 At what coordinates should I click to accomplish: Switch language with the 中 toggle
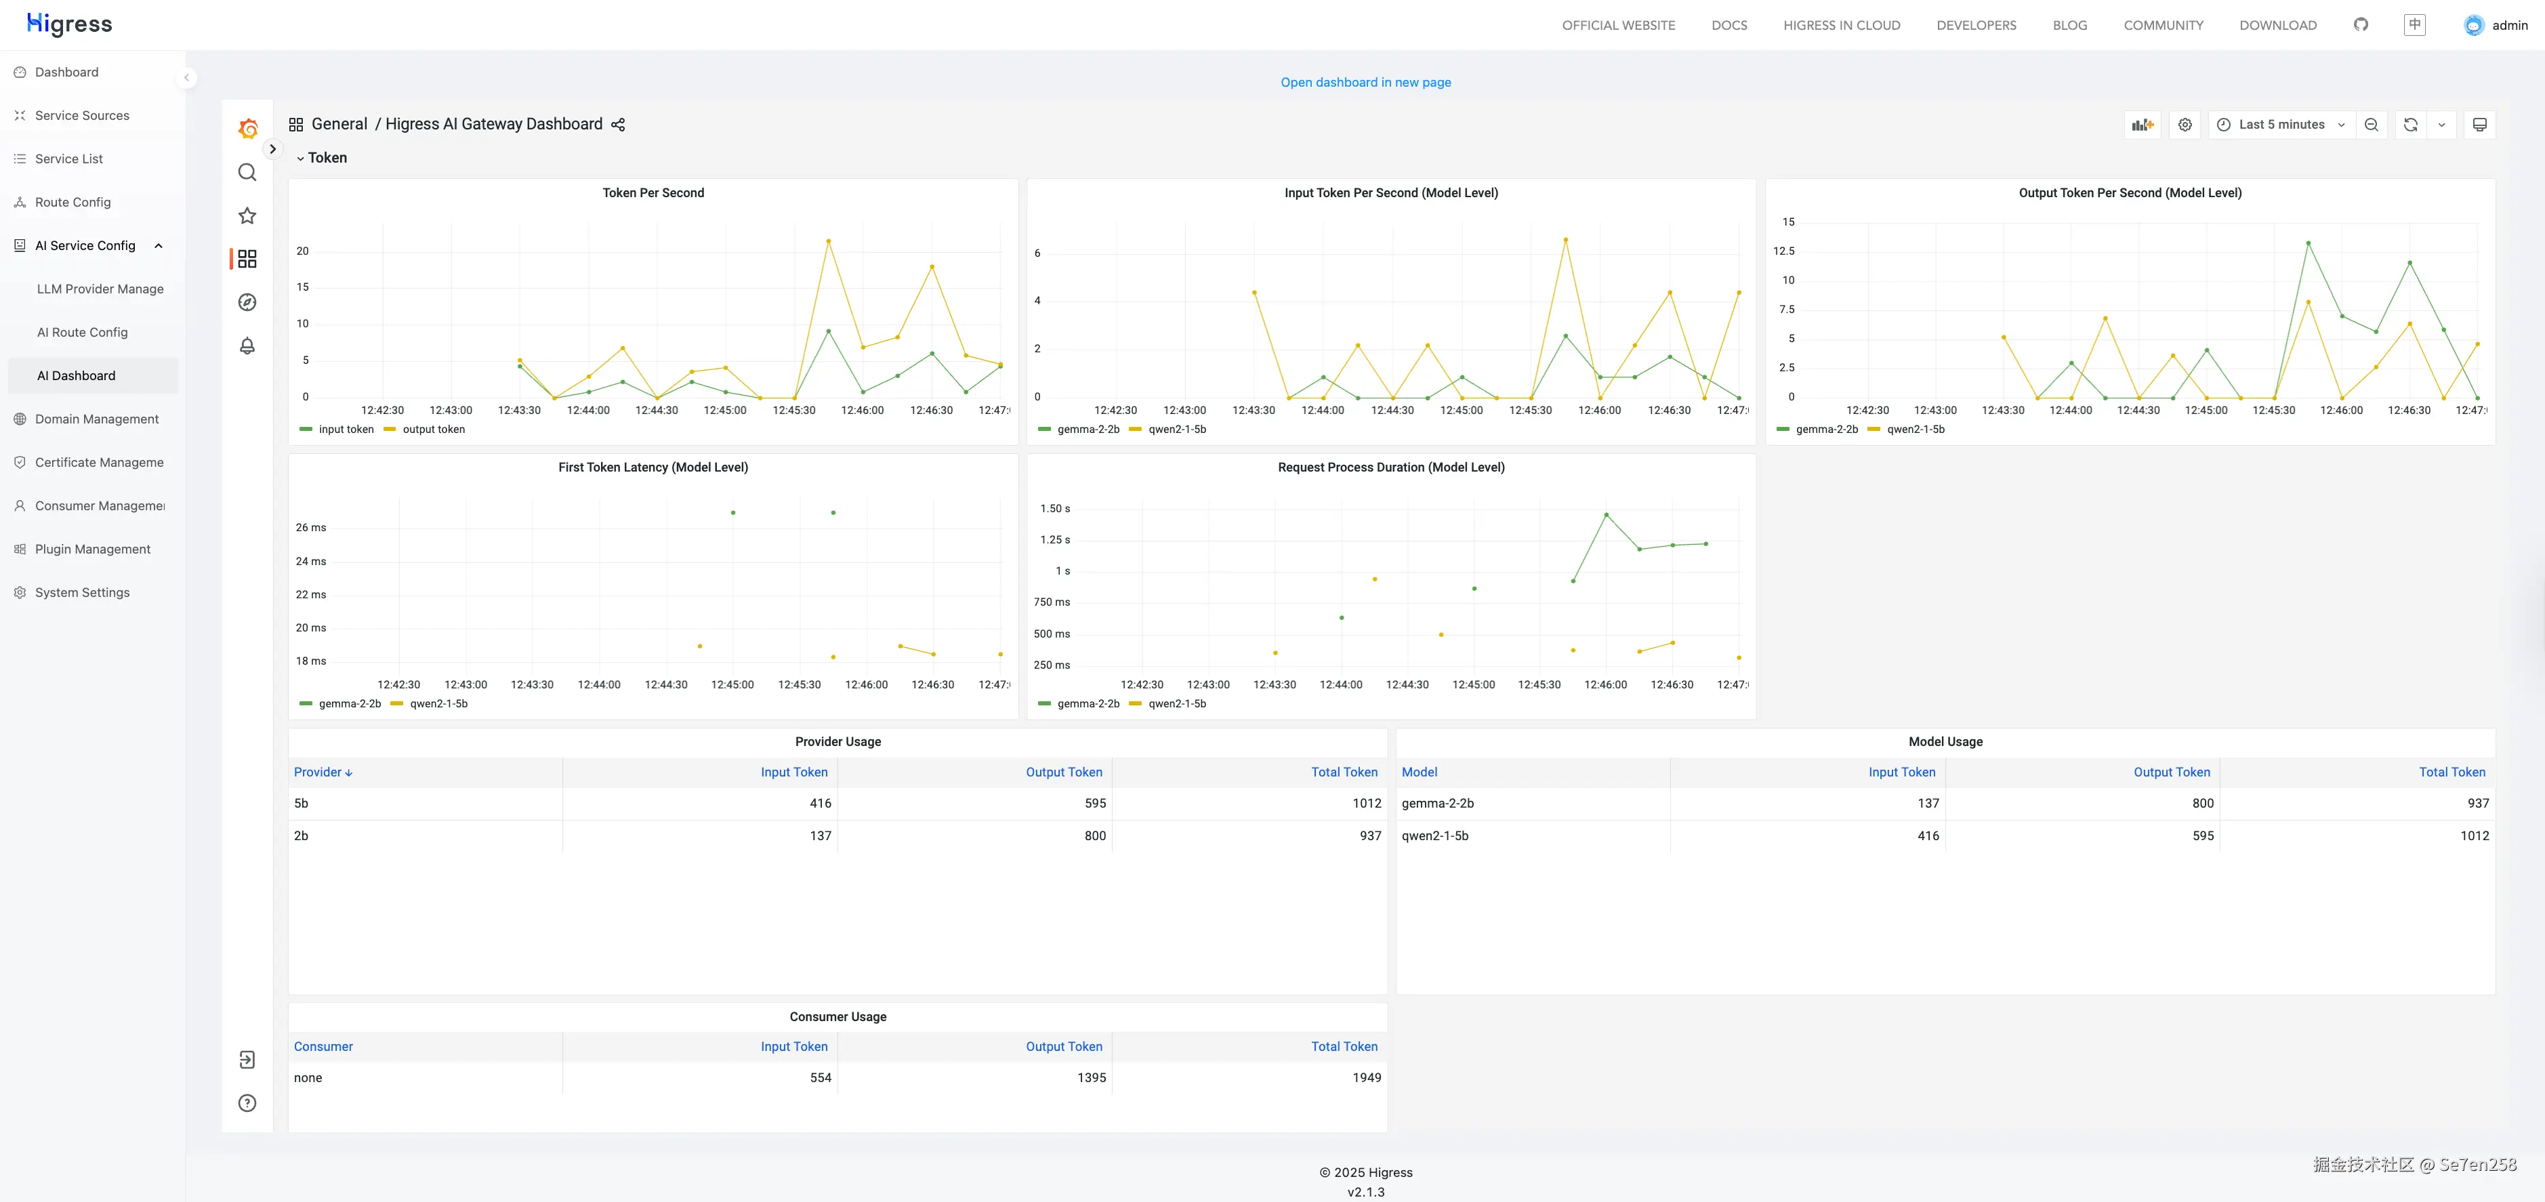pos(2414,24)
